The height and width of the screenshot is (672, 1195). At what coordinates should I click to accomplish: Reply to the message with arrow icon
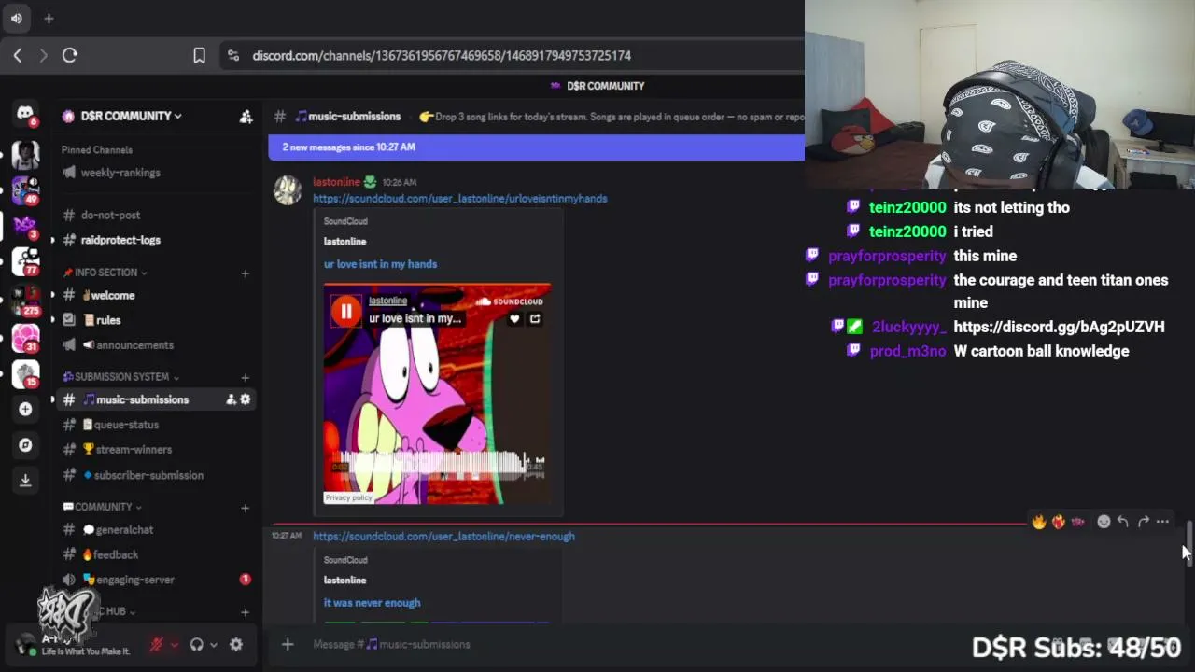coord(1122,522)
